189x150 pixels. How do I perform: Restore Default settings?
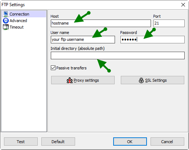(x=58, y=142)
